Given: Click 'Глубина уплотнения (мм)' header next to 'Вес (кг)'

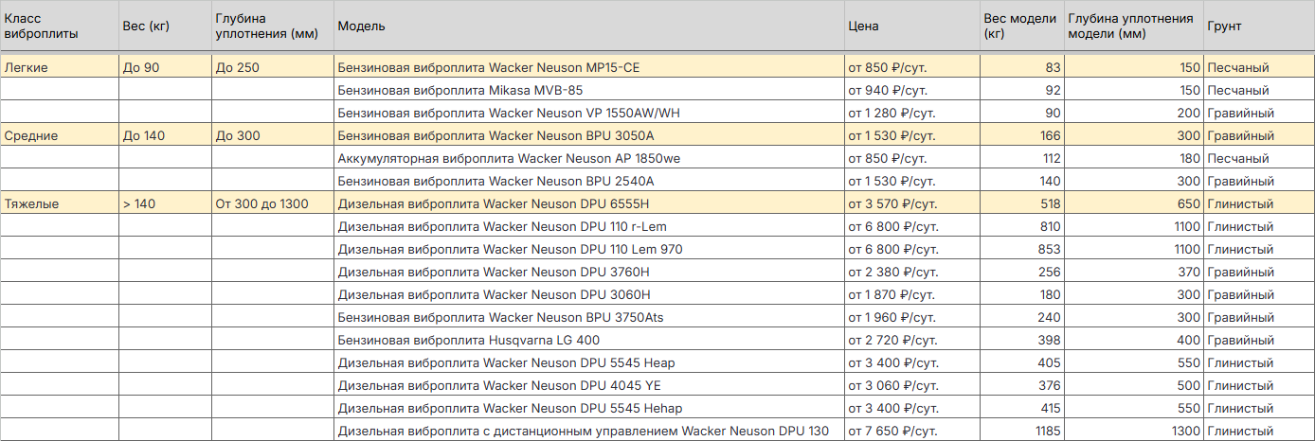Looking at the screenshot, I should pyautogui.click(x=273, y=26).
